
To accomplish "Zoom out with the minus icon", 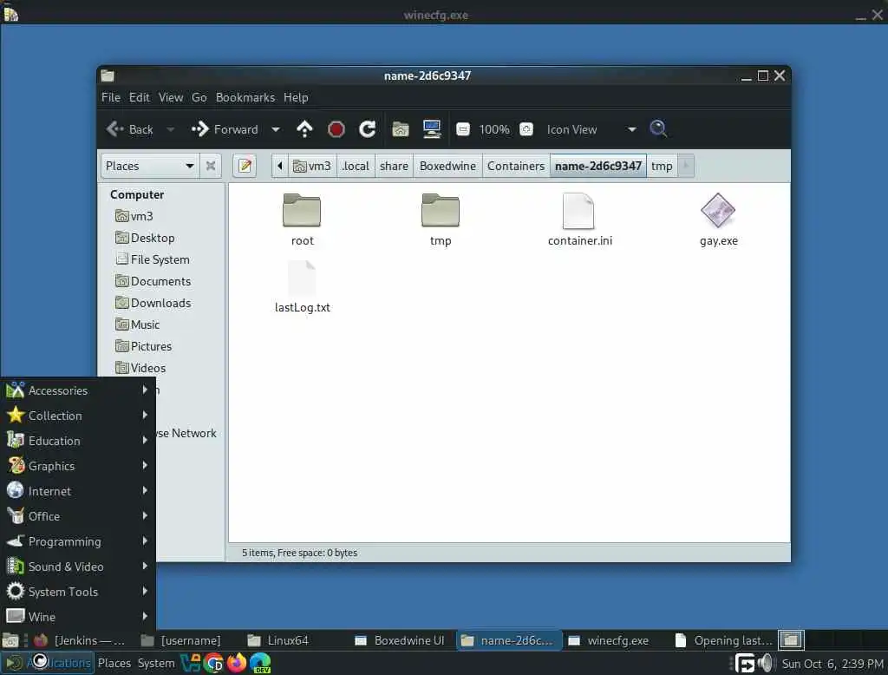I will [463, 129].
